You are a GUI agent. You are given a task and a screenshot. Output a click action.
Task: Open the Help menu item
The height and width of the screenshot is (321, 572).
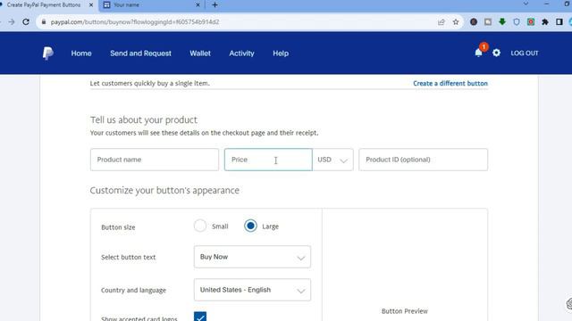coord(281,53)
